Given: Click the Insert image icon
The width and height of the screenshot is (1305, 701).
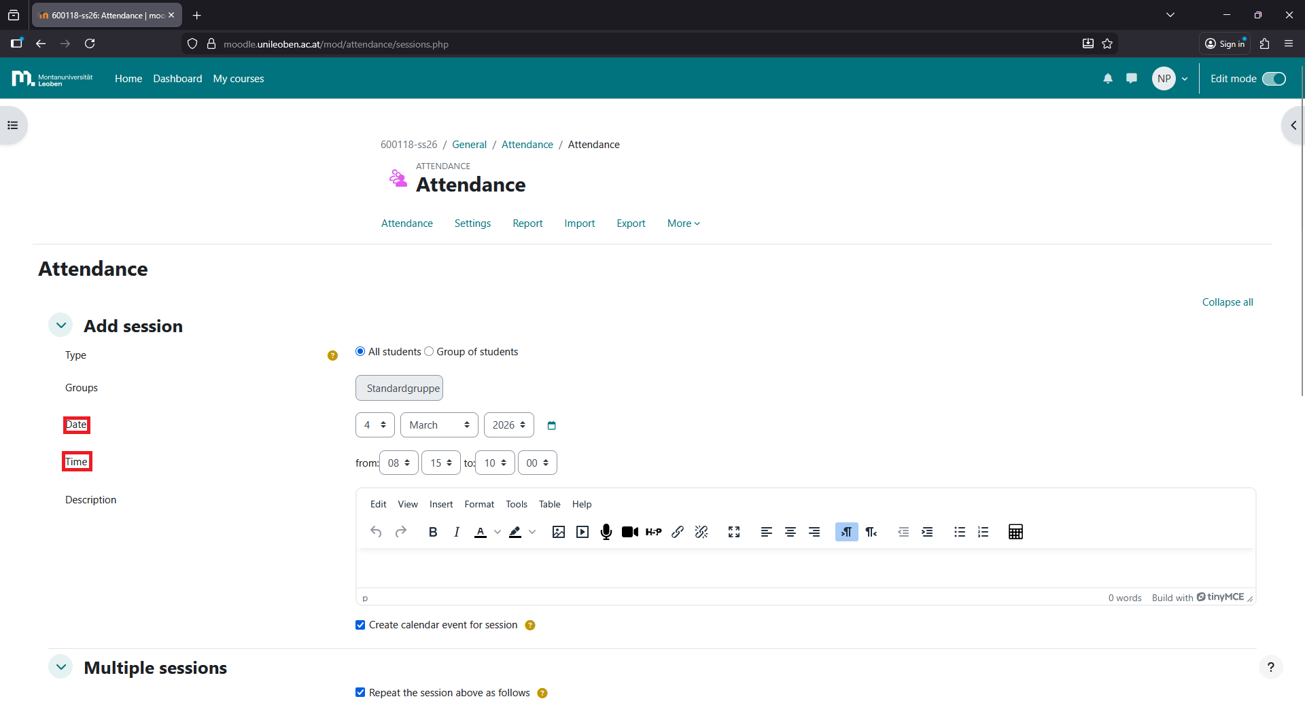Looking at the screenshot, I should point(559,532).
